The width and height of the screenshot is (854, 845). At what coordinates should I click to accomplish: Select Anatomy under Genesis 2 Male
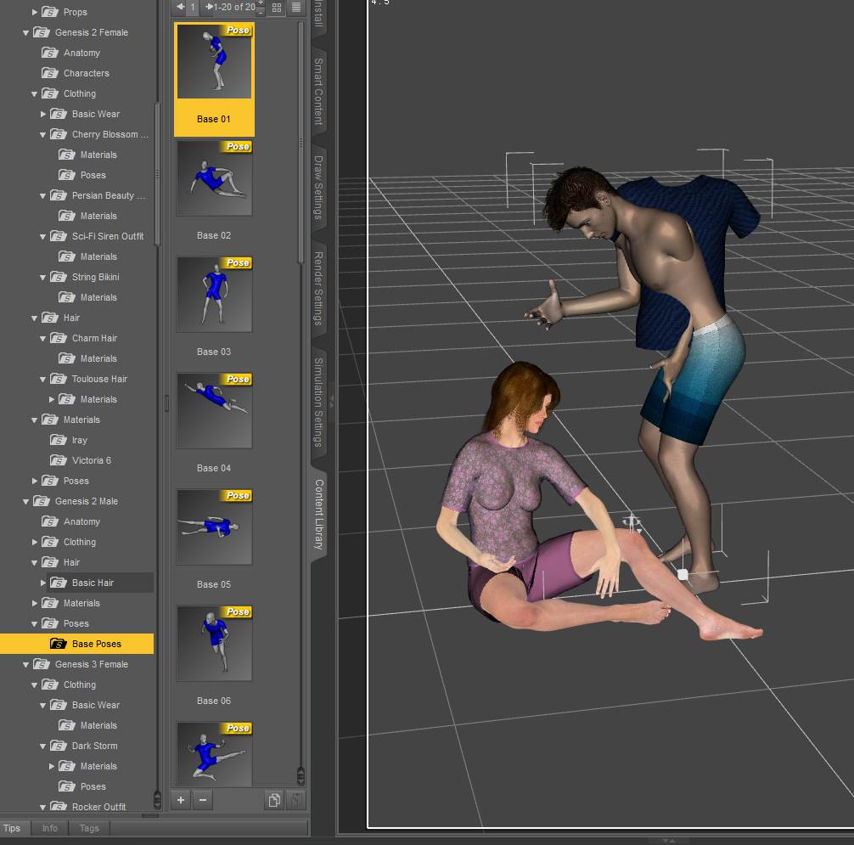81,522
